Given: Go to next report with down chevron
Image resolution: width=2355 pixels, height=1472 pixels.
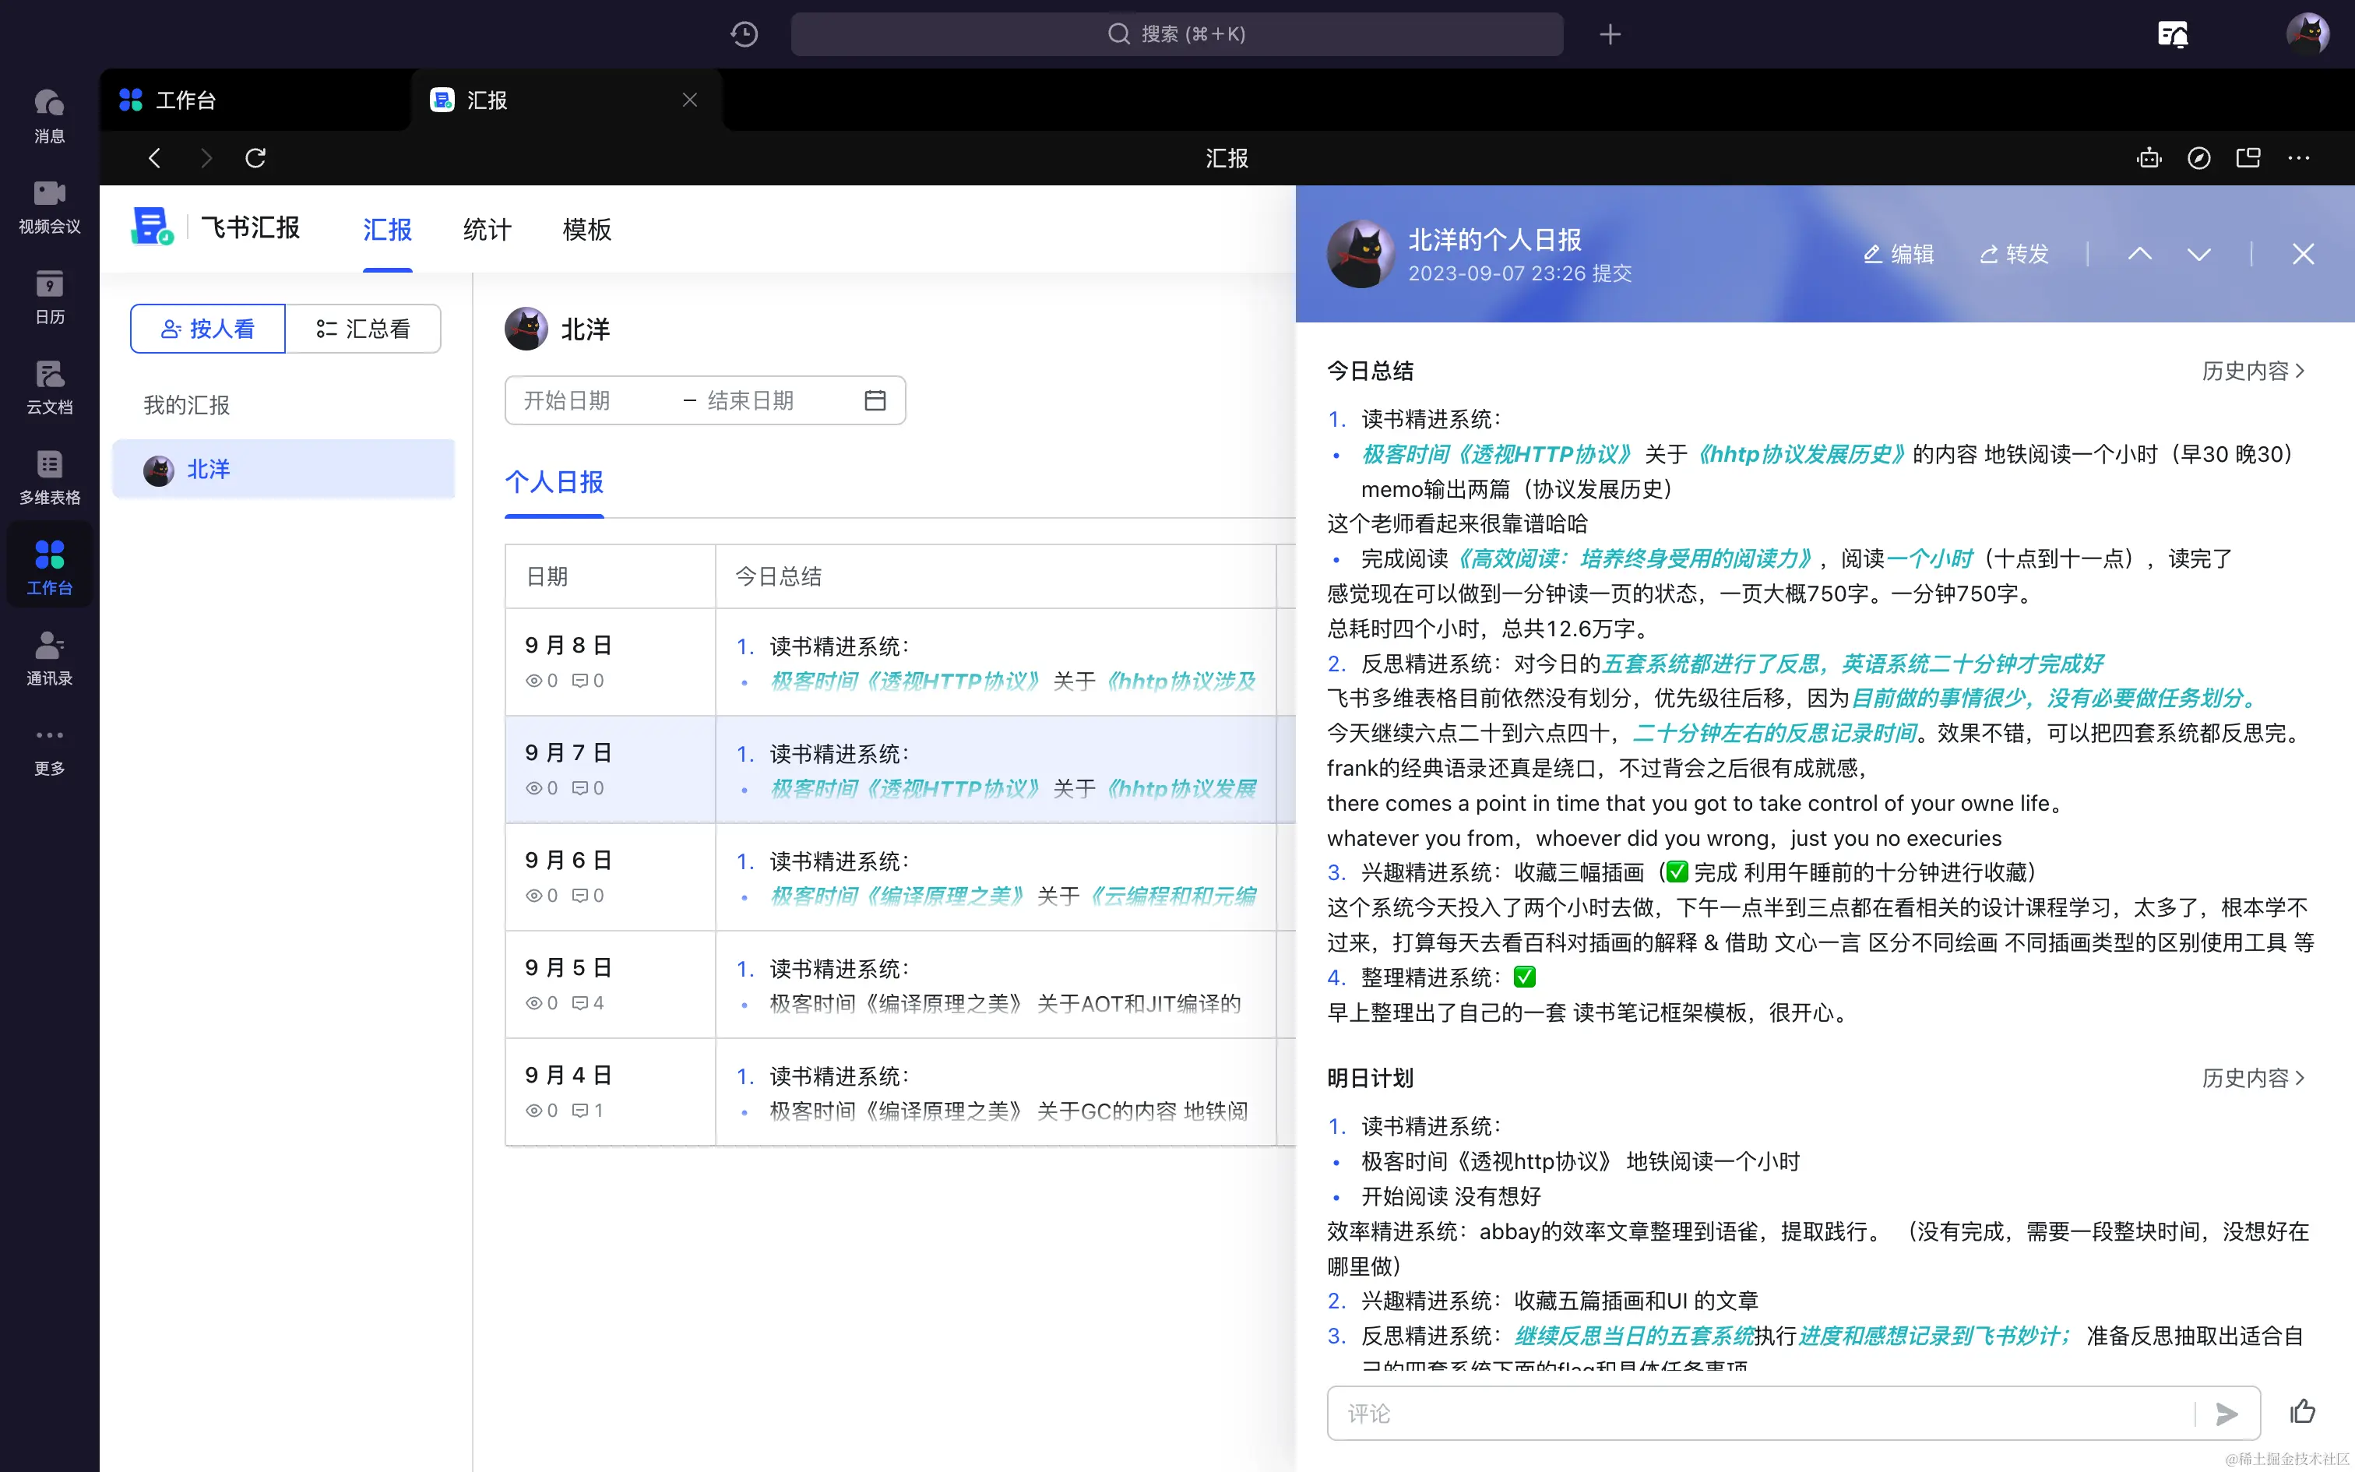Looking at the screenshot, I should click(2198, 254).
